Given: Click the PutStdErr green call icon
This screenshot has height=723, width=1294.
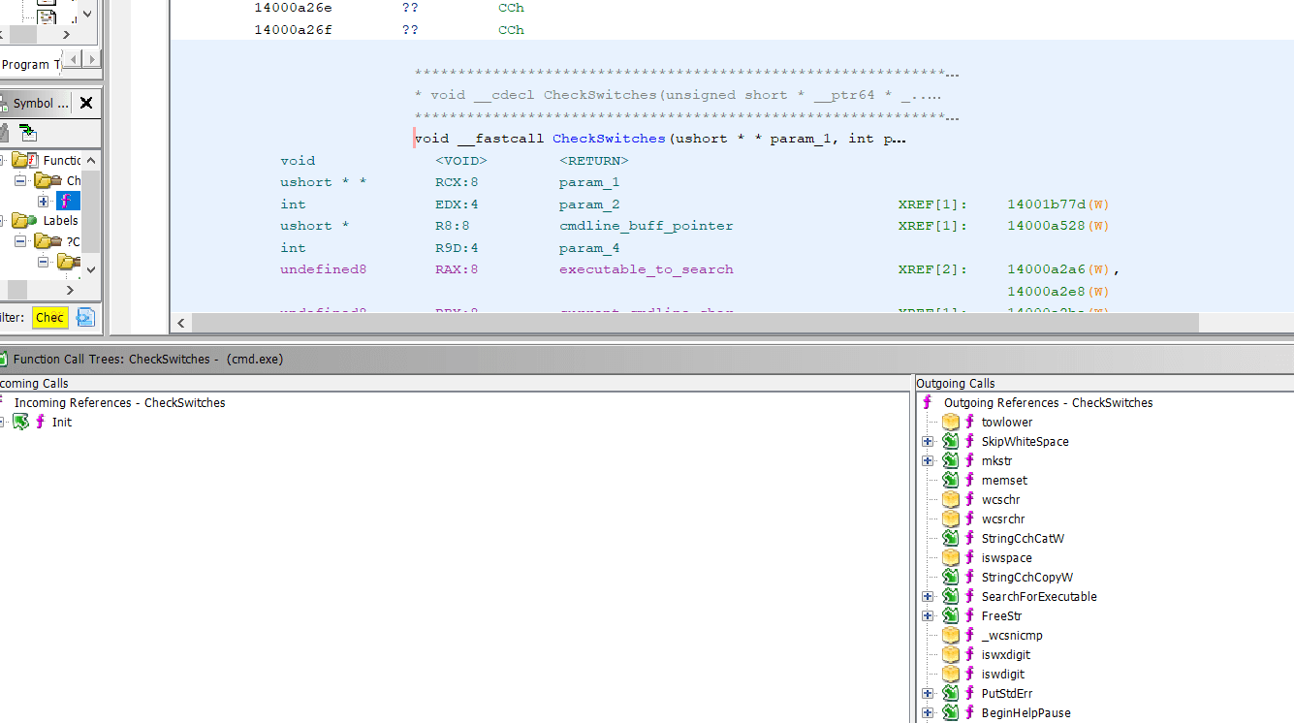Looking at the screenshot, I should click(x=951, y=694).
